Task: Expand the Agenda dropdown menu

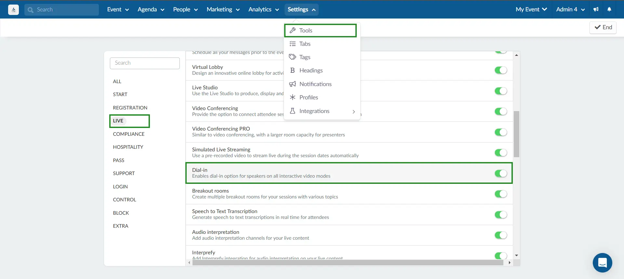Action: point(151,9)
